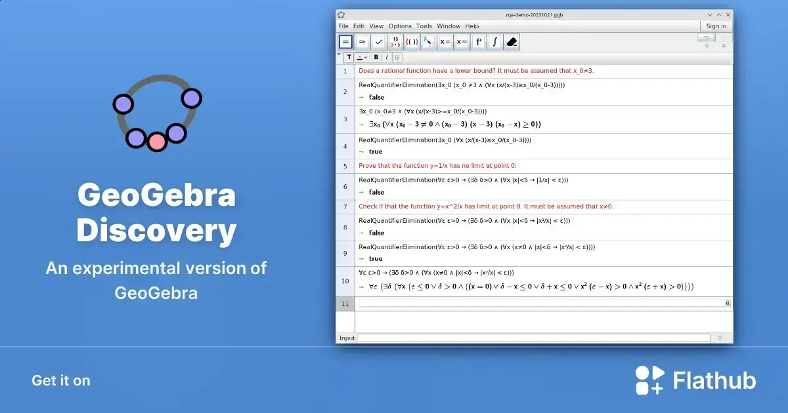The width and height of the screenshot is (788, 413).
Task: Select the Expand parentheses tool
Action: [x=412, y=42]
